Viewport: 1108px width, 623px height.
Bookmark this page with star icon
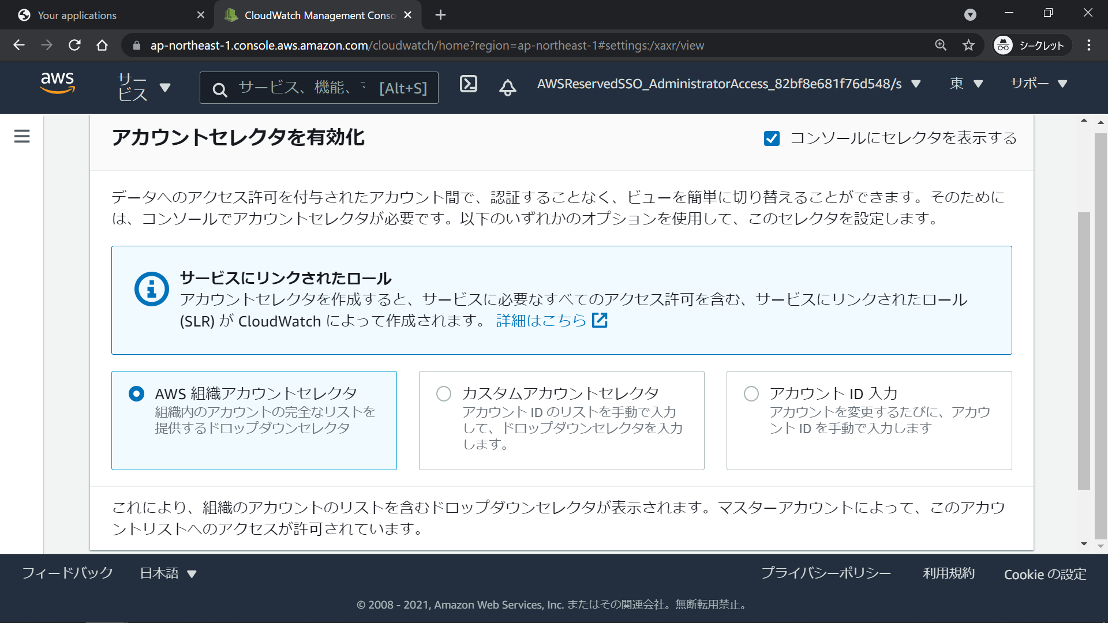pyautogui.click(x=968, y=45)
